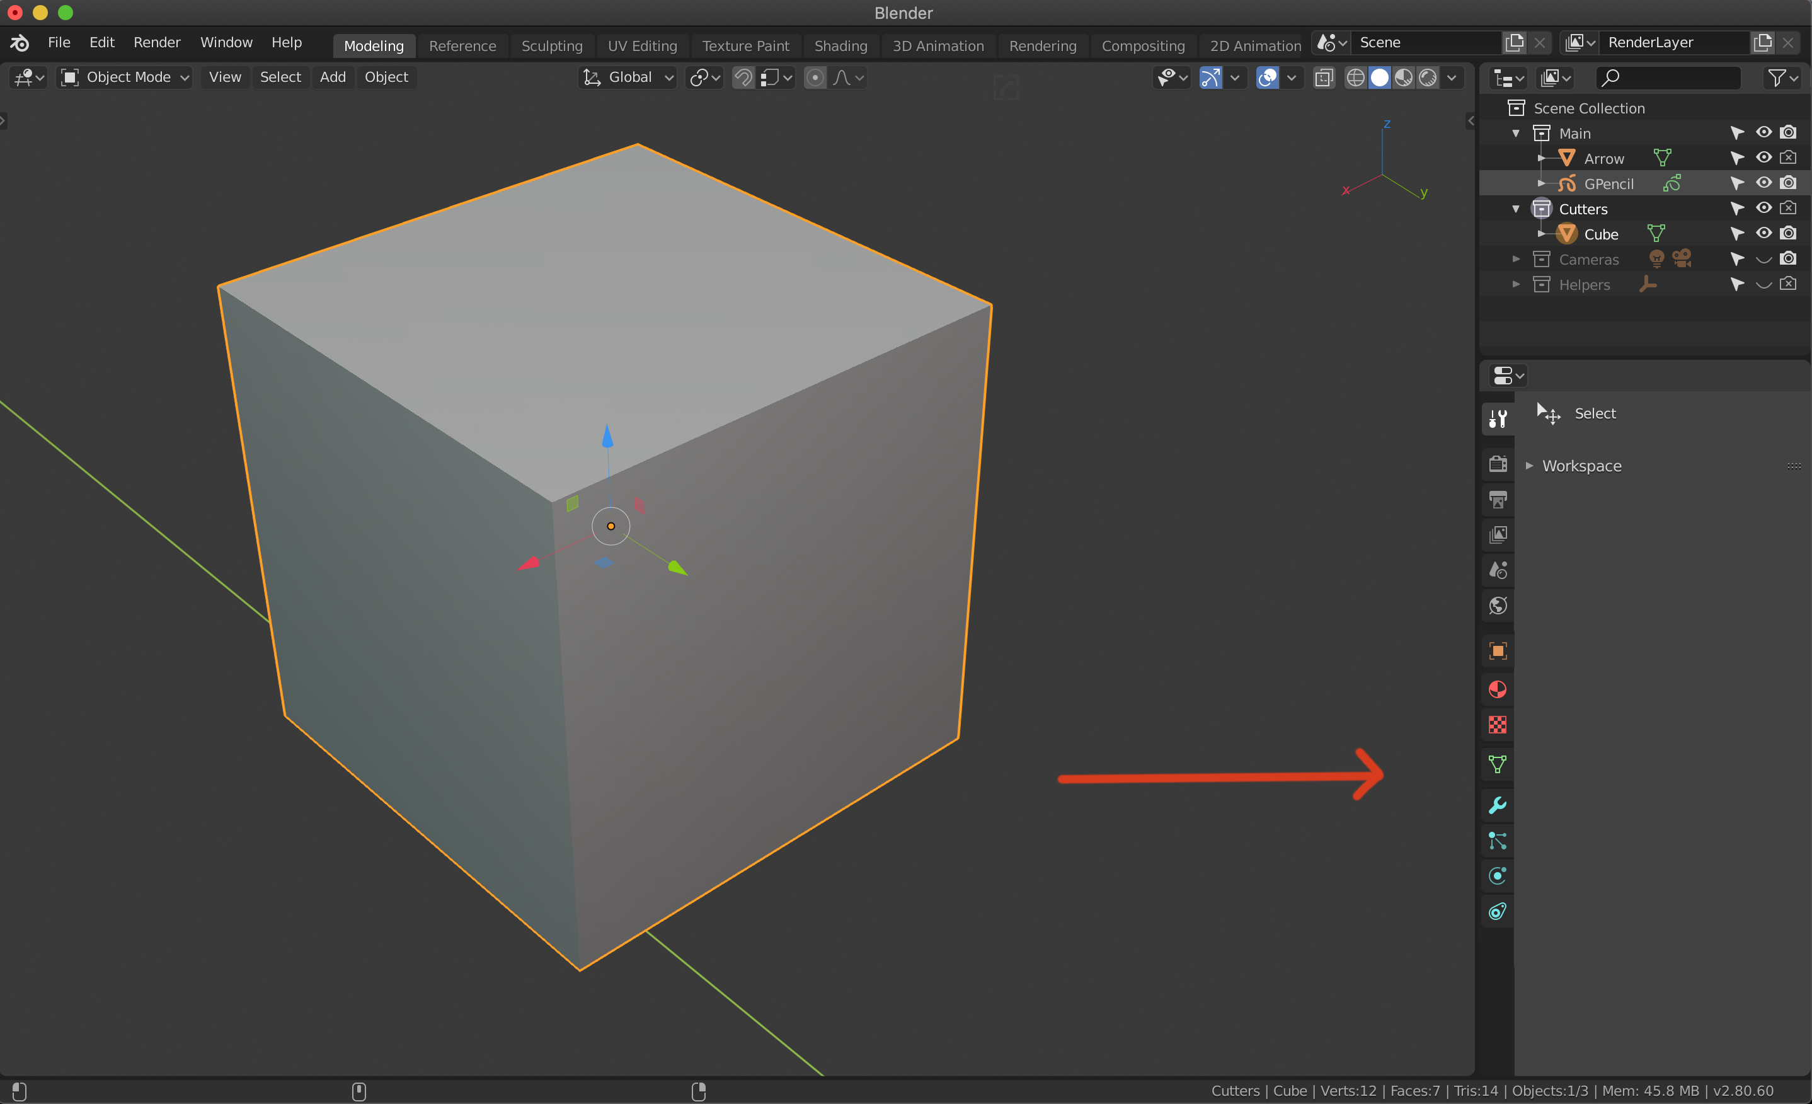
Task: Click the outliner search field
Action: [1667, 78]
